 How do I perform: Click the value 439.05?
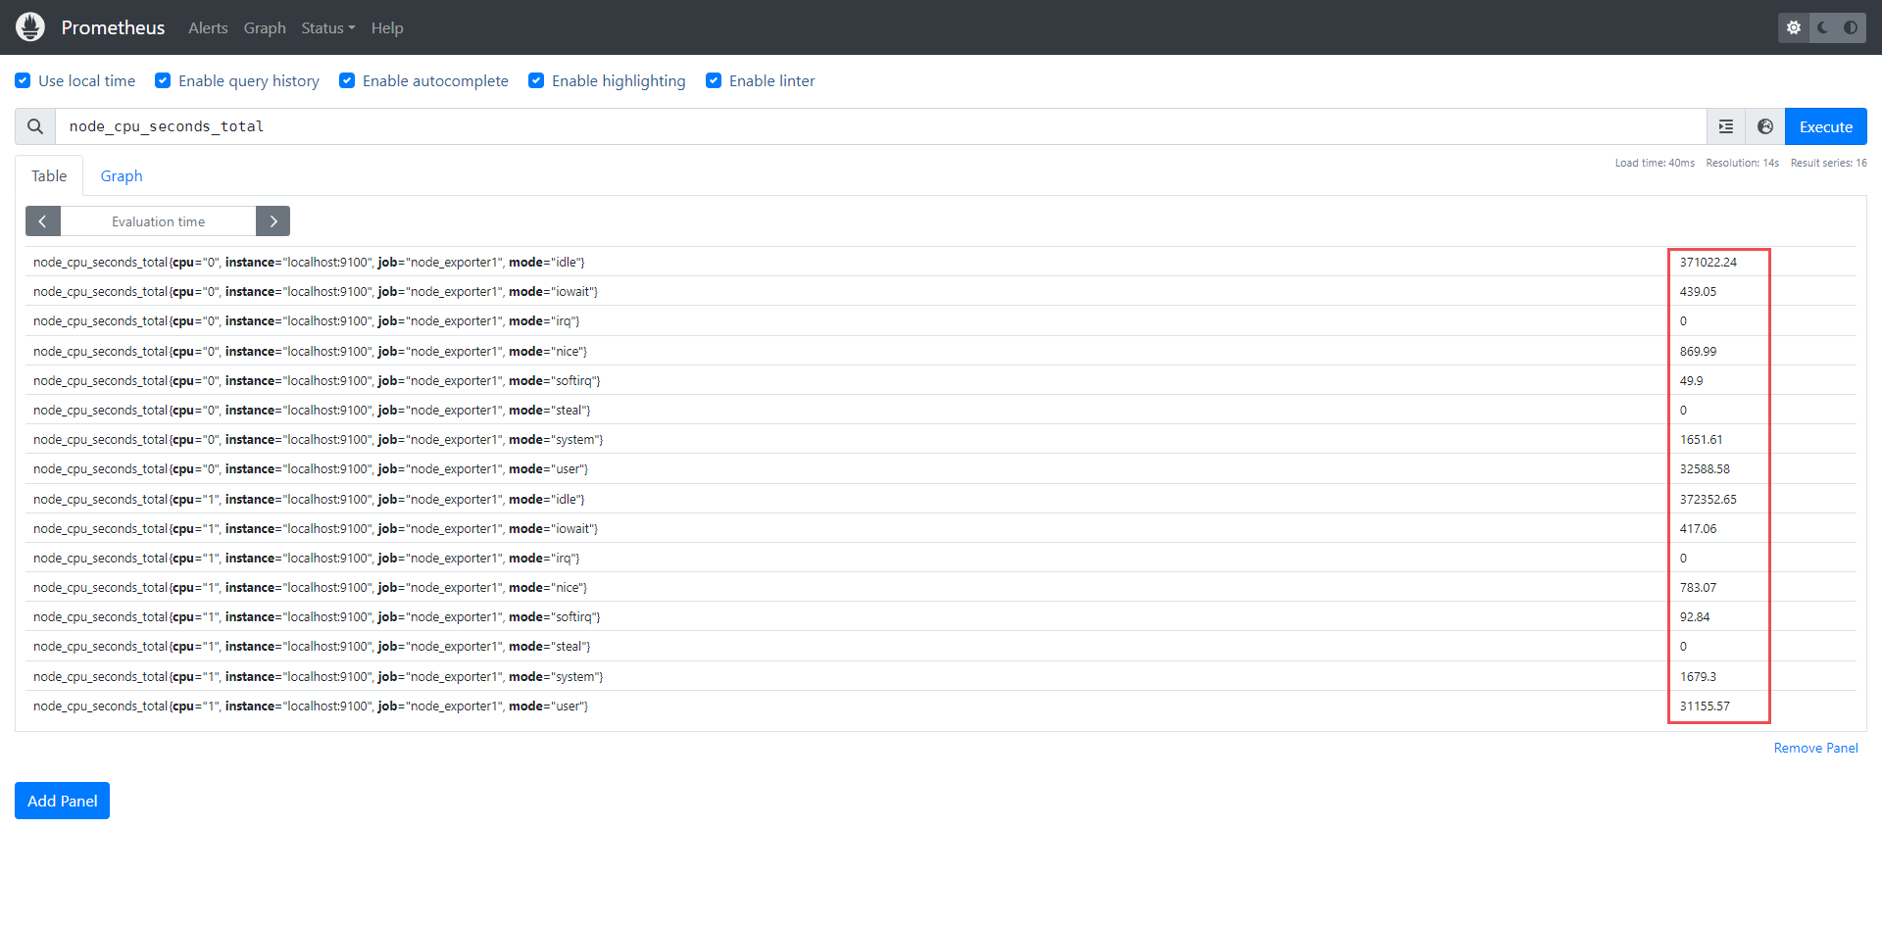pos(1698,291)
